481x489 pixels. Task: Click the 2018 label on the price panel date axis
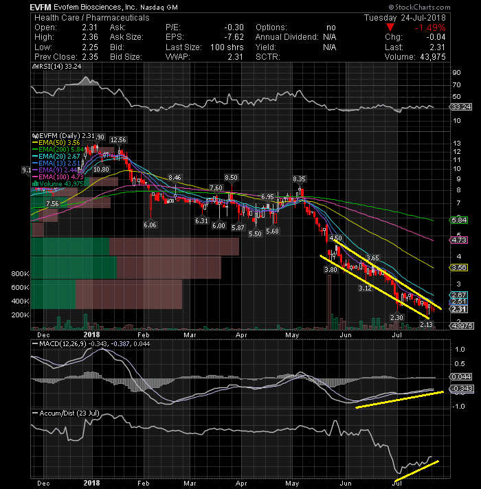[x=91, y=334]
